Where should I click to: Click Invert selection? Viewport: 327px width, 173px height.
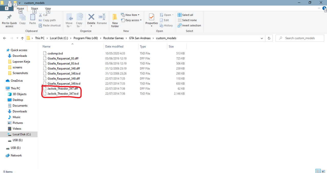tap(189, 25)
